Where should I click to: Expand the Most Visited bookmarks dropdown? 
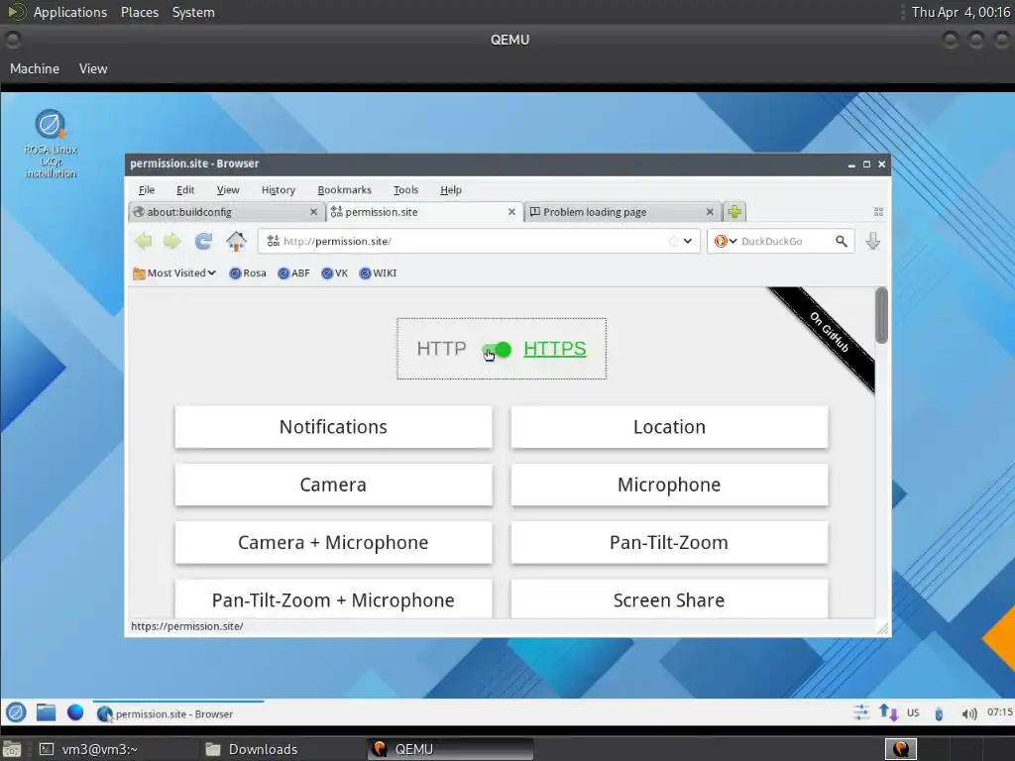(x=174, y=273)
